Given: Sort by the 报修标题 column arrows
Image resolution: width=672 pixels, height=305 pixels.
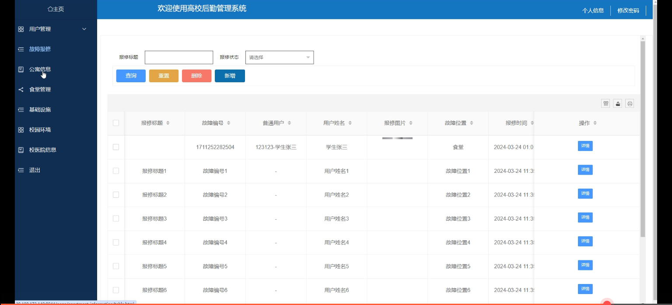Looking at the screenshot, I should (168, 123).
